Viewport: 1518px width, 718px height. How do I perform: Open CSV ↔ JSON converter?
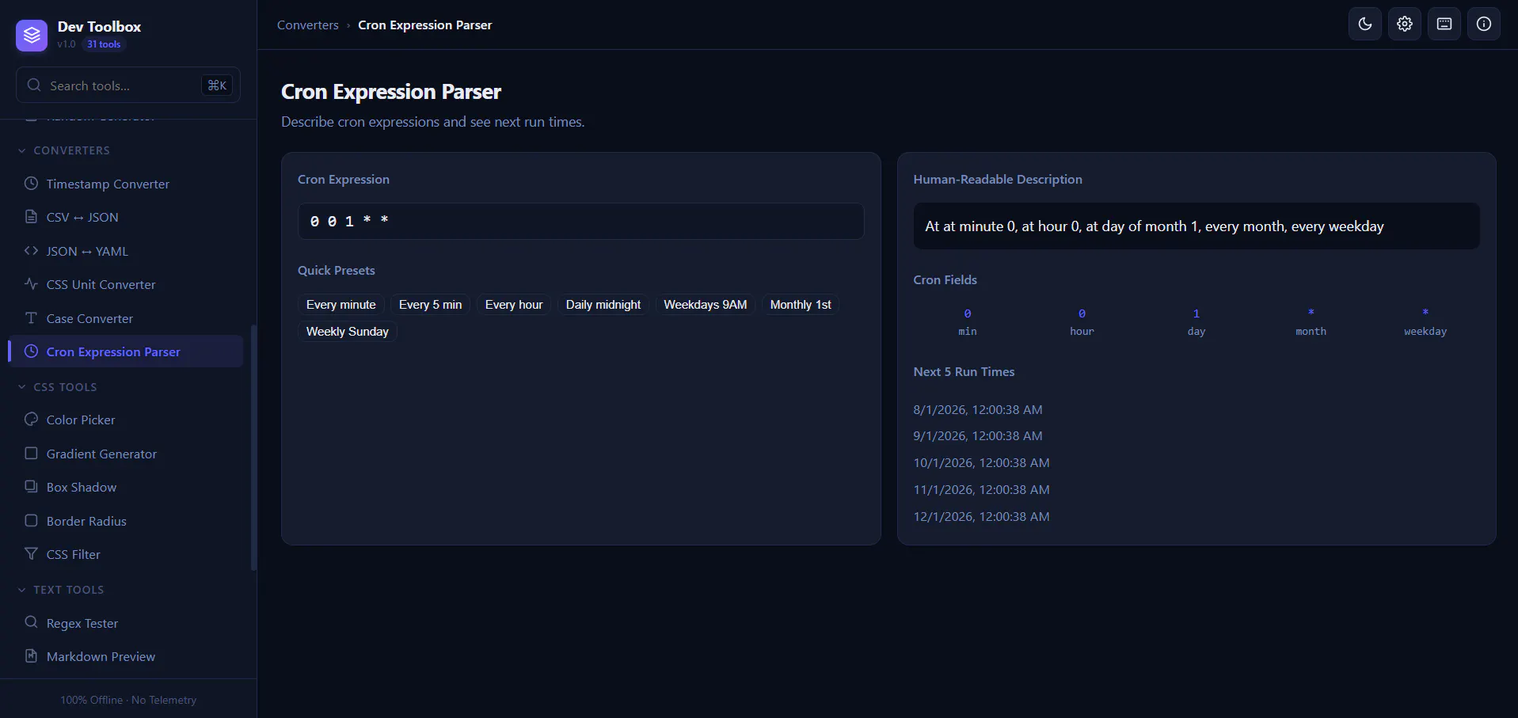(127, 217)
